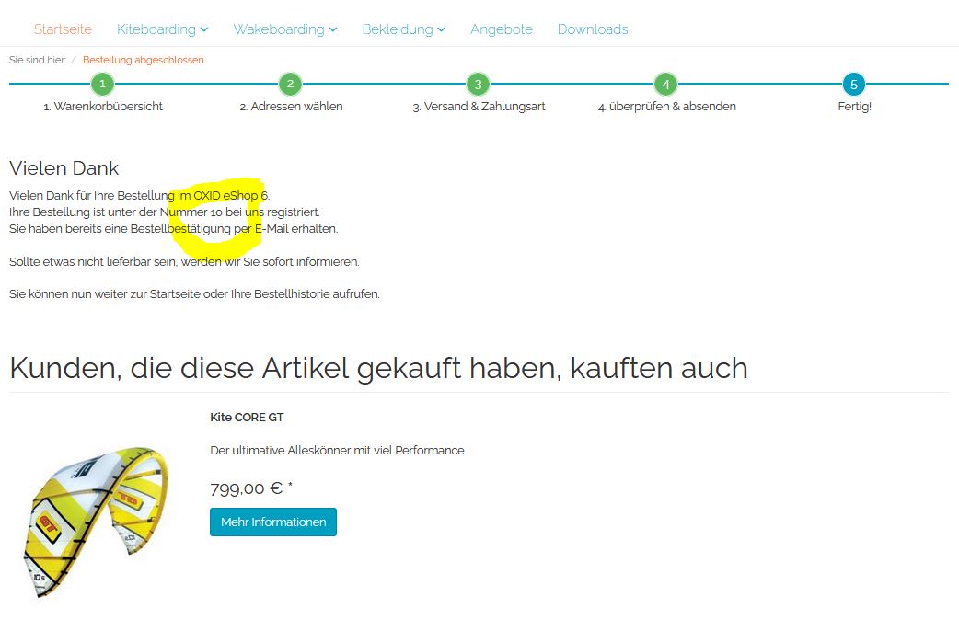Click the green step 2 circle

(290, 85)
